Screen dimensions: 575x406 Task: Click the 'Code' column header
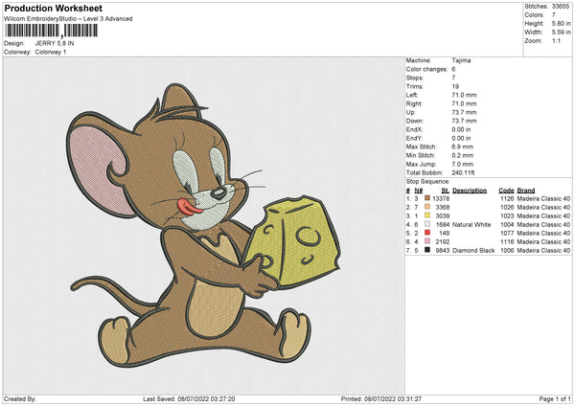[x=506, y=191]
